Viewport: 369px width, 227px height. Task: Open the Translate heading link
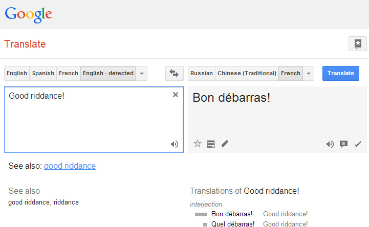[x=25, y=44]
